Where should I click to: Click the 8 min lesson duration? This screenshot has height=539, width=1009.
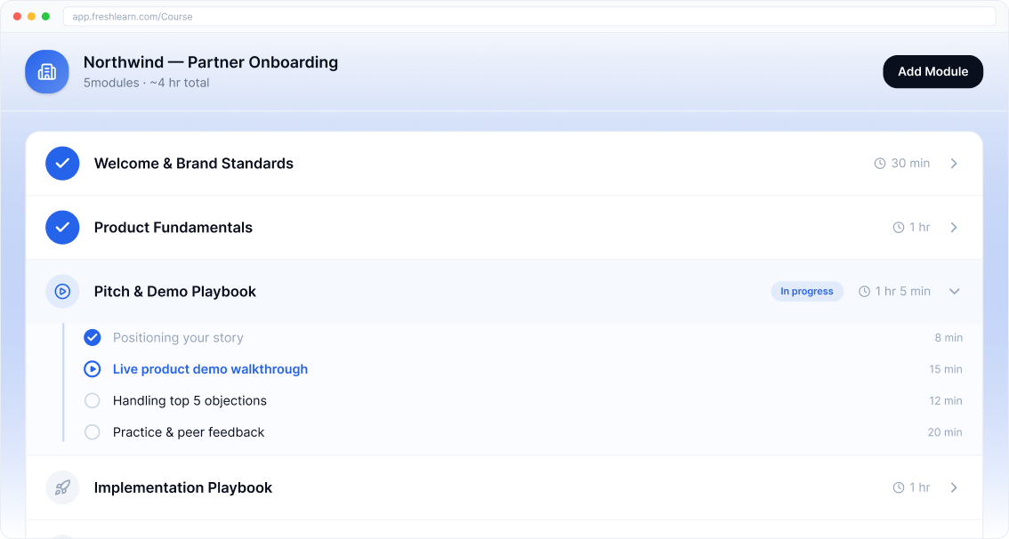click(948, 338)
